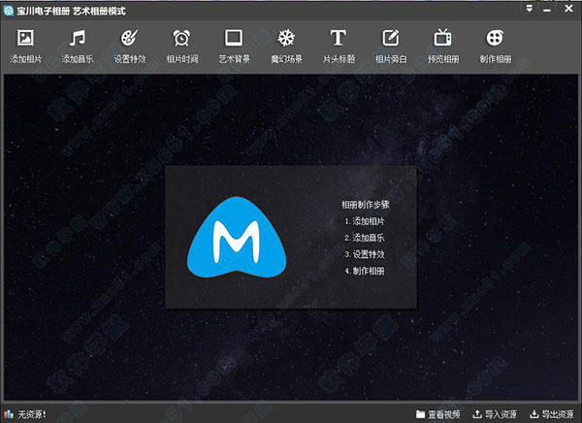The image size is (582, 423).
Task: Click the bar chart status icon
Action: click(8, 414)
